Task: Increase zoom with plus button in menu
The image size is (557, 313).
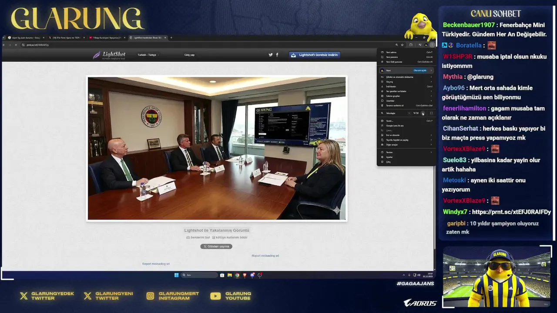Action: 423,113
